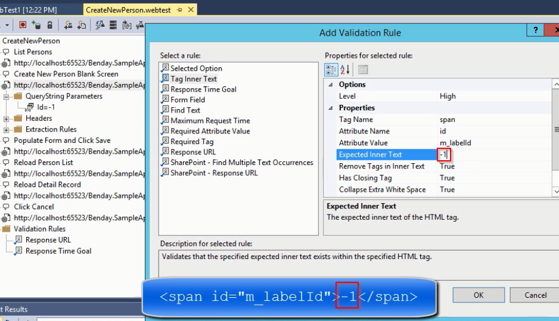Select SharePoint - Find Multiple Text Occurrences rule
The height and width of the screenshot is (321, 559).
(242, 163)
